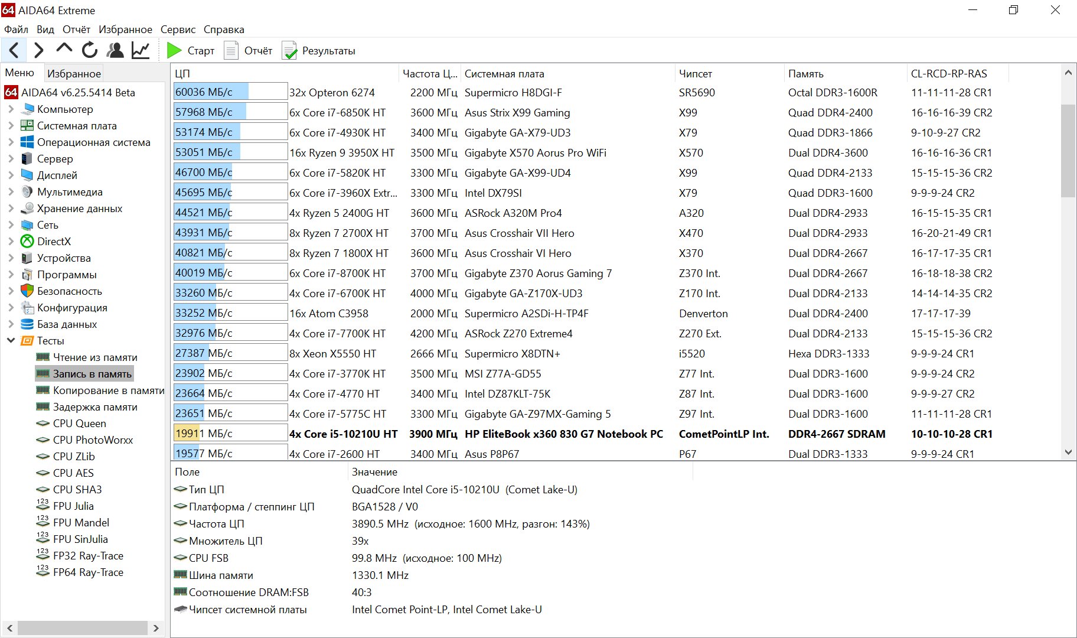
Task: Click the Значение column header
Action: (x=520, y=472)
